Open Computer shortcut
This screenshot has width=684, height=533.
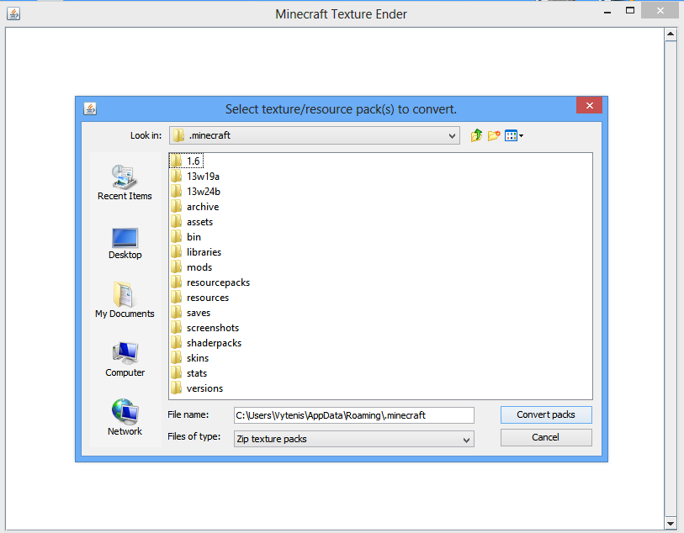(x=125, y=360)
